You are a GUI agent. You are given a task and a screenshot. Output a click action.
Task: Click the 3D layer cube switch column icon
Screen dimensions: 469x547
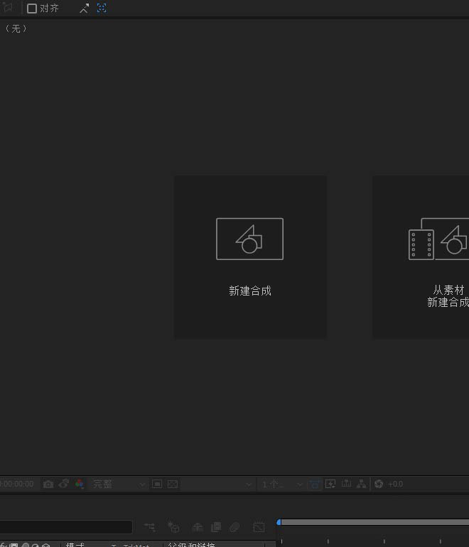[x=46, y=546]
